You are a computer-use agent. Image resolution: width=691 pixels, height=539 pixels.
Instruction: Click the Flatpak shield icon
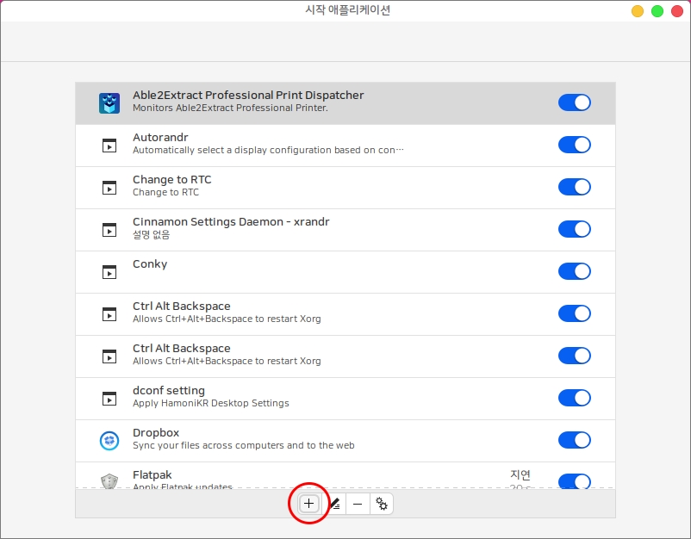coord(109,480)
